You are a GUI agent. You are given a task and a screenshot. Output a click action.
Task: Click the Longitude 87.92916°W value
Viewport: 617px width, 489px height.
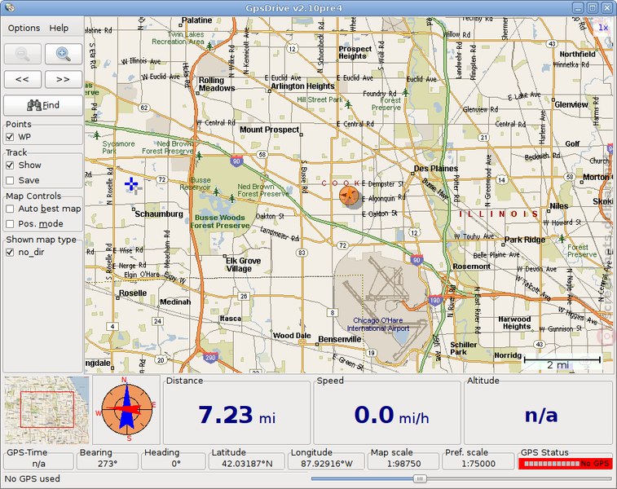[327, 464]
